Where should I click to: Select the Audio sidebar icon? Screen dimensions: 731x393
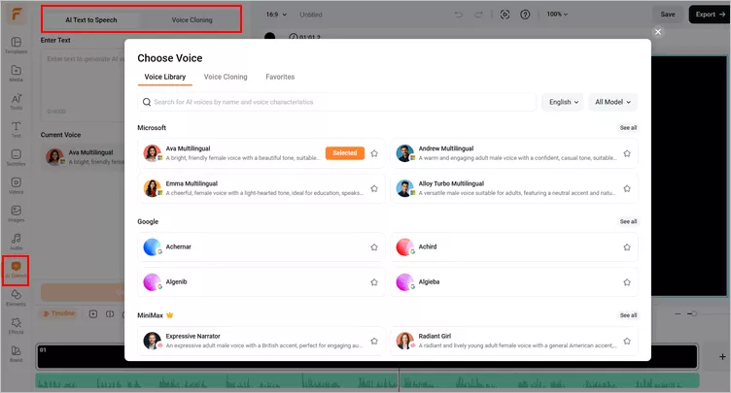coord(16,241)
